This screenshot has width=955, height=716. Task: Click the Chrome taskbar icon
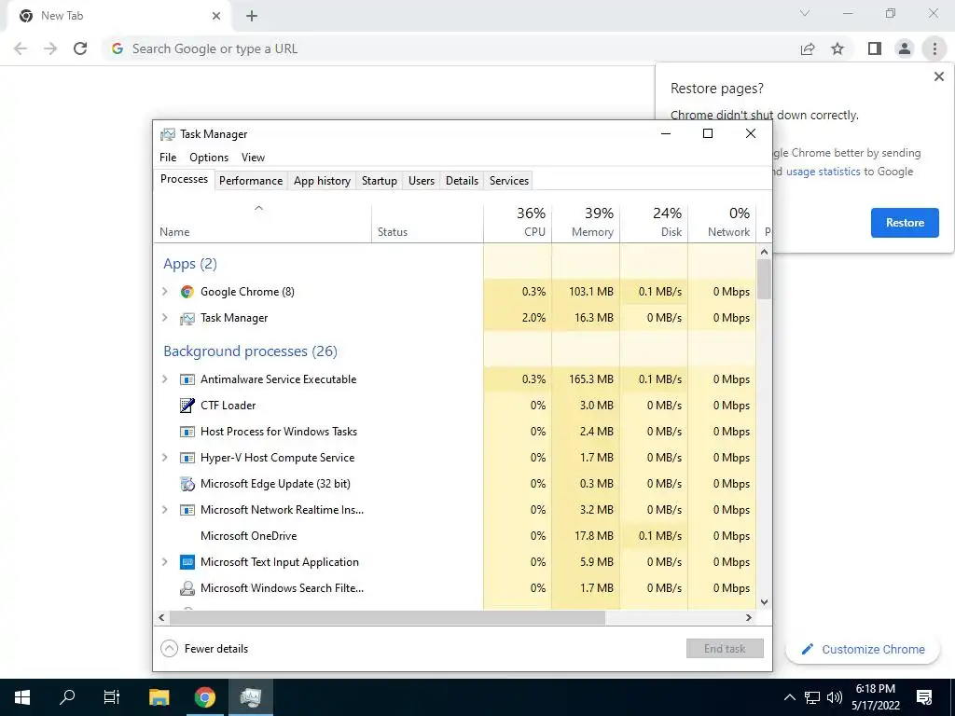point(204,697)
